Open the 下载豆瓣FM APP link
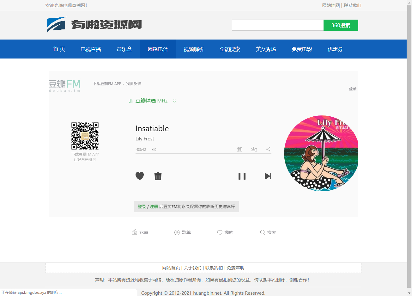Viewport: 412px width, 296px height. (107, 84)
